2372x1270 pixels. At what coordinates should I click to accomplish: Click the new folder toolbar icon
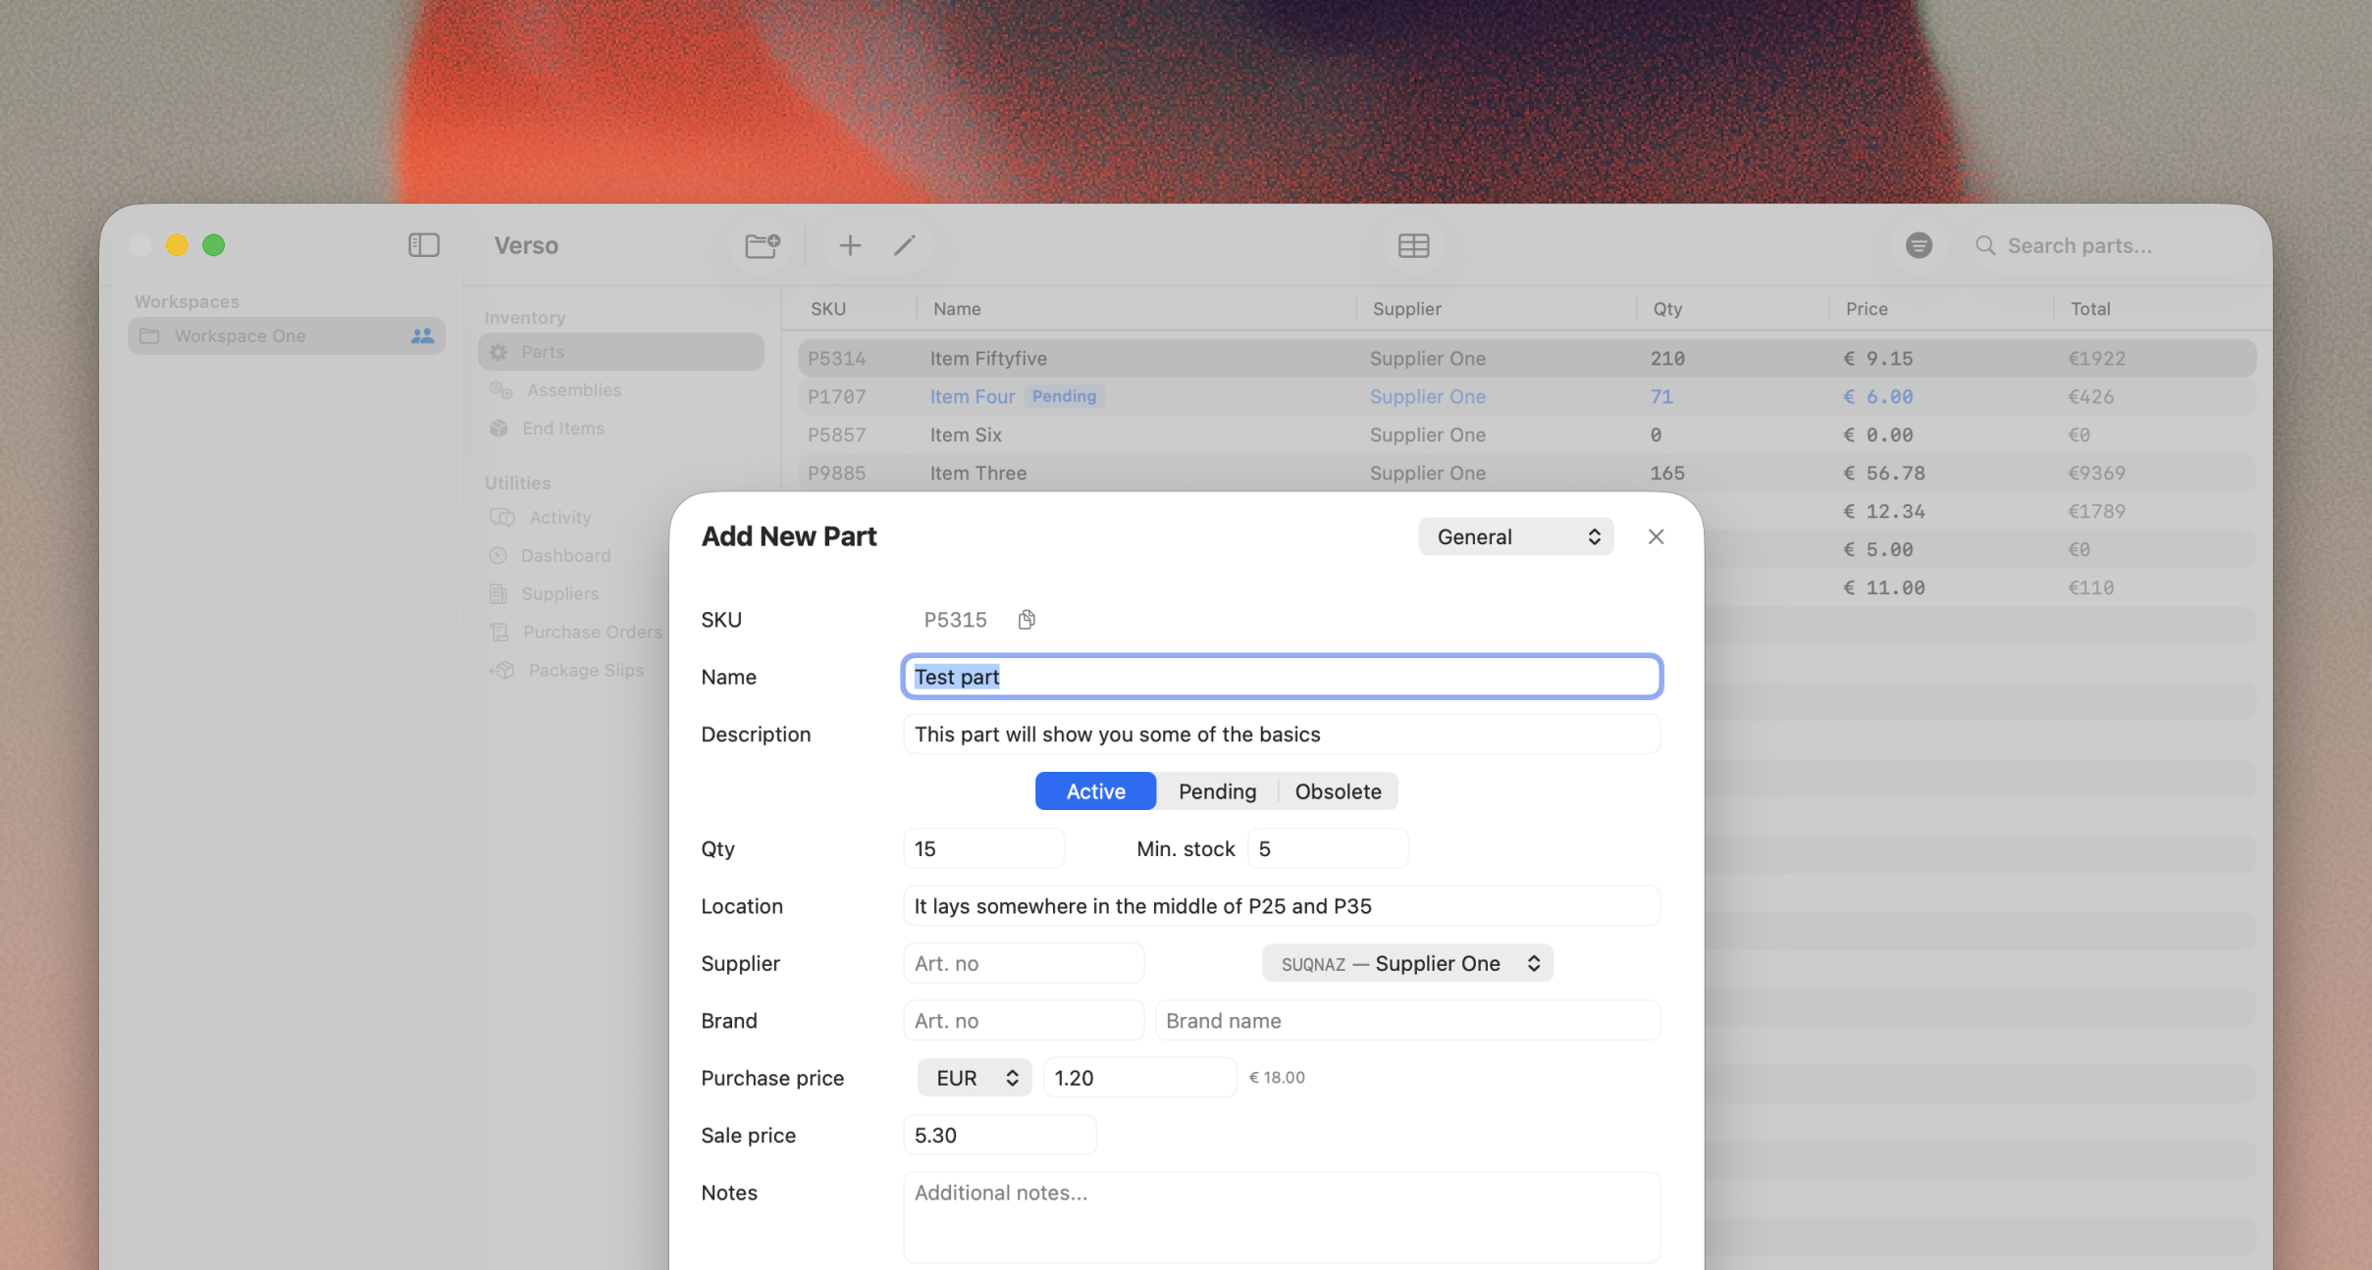coord(762,245)
